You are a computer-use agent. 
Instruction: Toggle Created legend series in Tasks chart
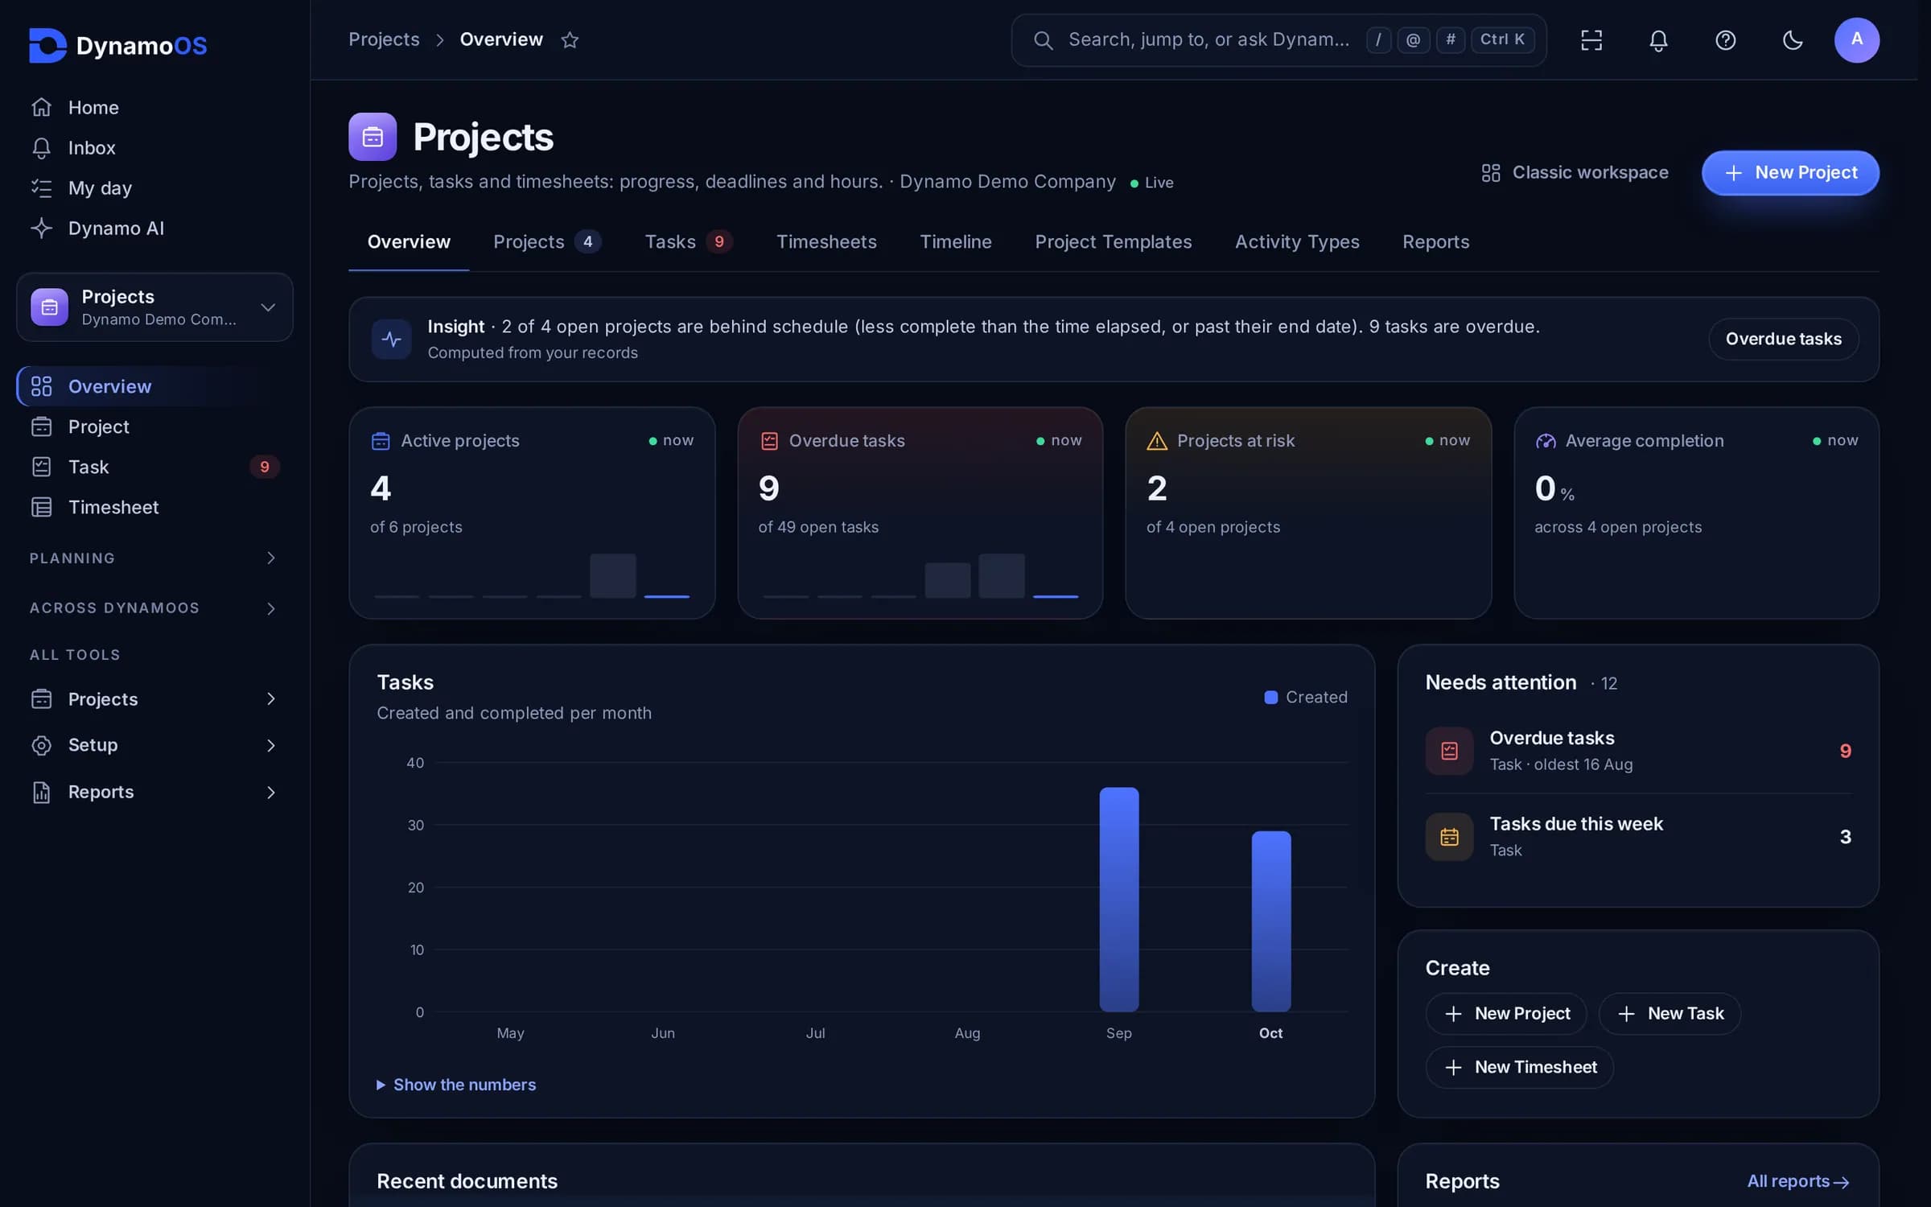coord(1305,697)
